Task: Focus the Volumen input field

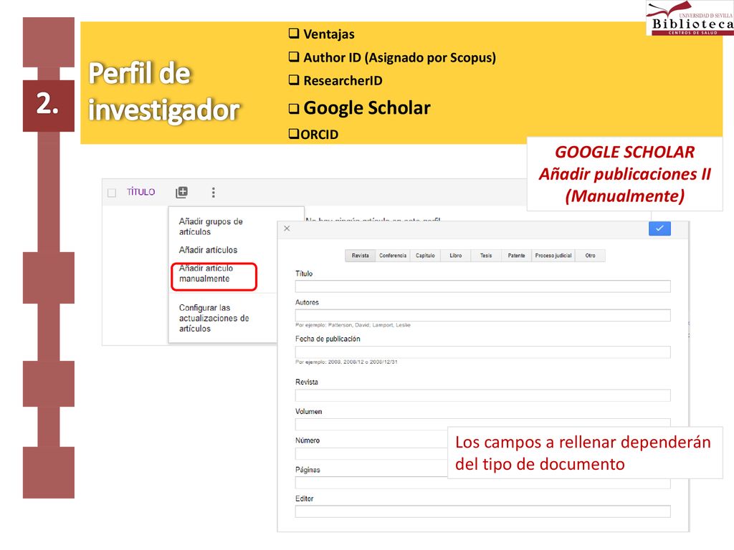Action: pos(482,424)
